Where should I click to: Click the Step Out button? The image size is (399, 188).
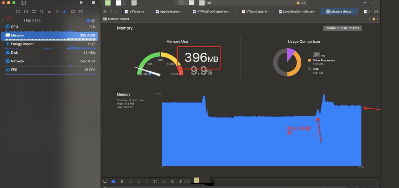tap(147, 181)
